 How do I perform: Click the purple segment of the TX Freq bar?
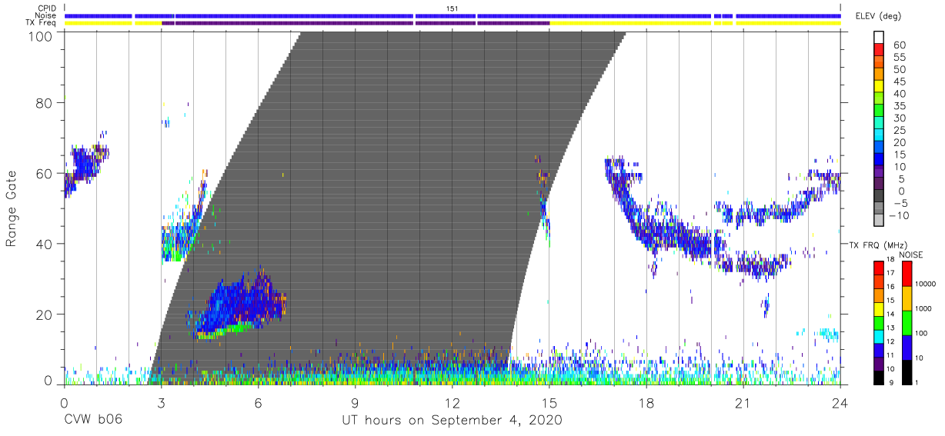coord(356,23)
